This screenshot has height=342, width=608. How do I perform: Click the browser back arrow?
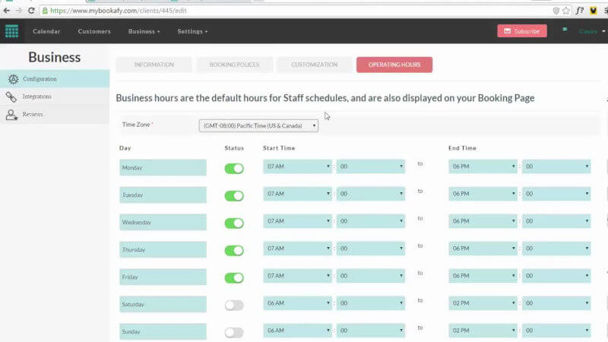point(6,11)
